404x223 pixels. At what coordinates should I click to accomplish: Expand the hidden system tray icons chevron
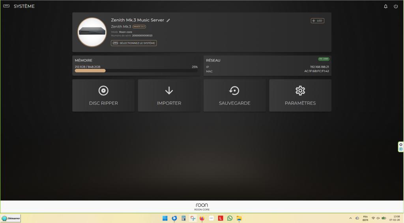coord(350,218)
